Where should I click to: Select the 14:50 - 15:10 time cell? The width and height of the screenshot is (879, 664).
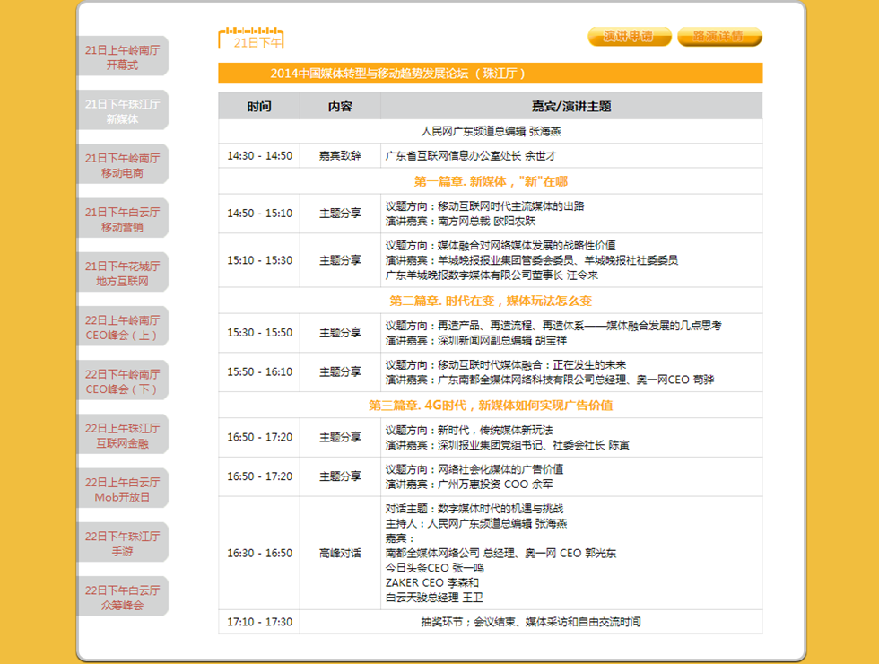pos(259,214)
